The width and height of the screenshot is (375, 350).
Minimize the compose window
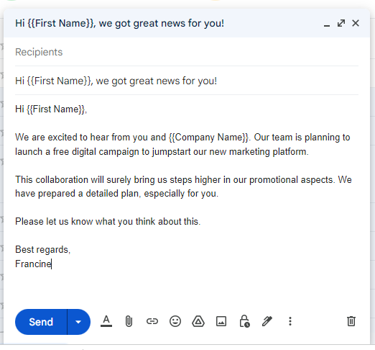tap(327, 24)
